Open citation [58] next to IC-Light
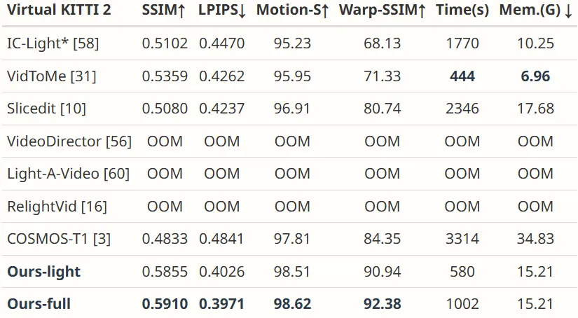This screenshot has height=318, width=578. (86, 43)
